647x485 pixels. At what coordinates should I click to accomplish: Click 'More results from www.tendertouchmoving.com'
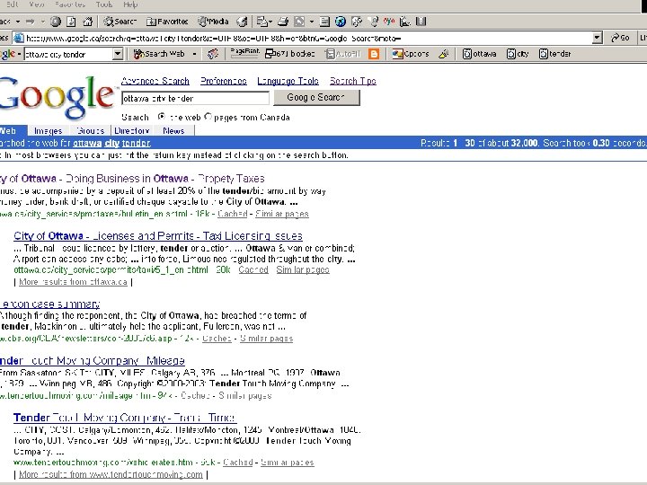point(111,474)
